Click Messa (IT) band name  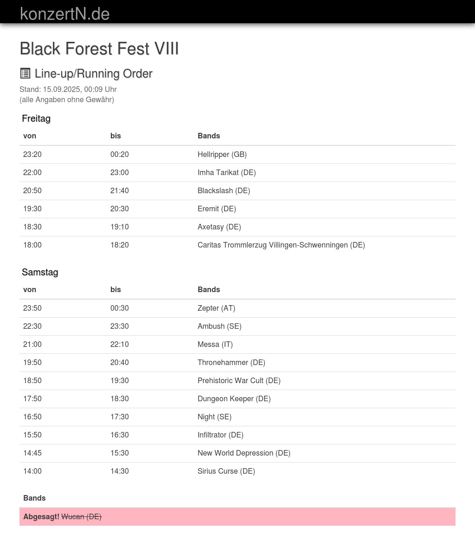215,345
